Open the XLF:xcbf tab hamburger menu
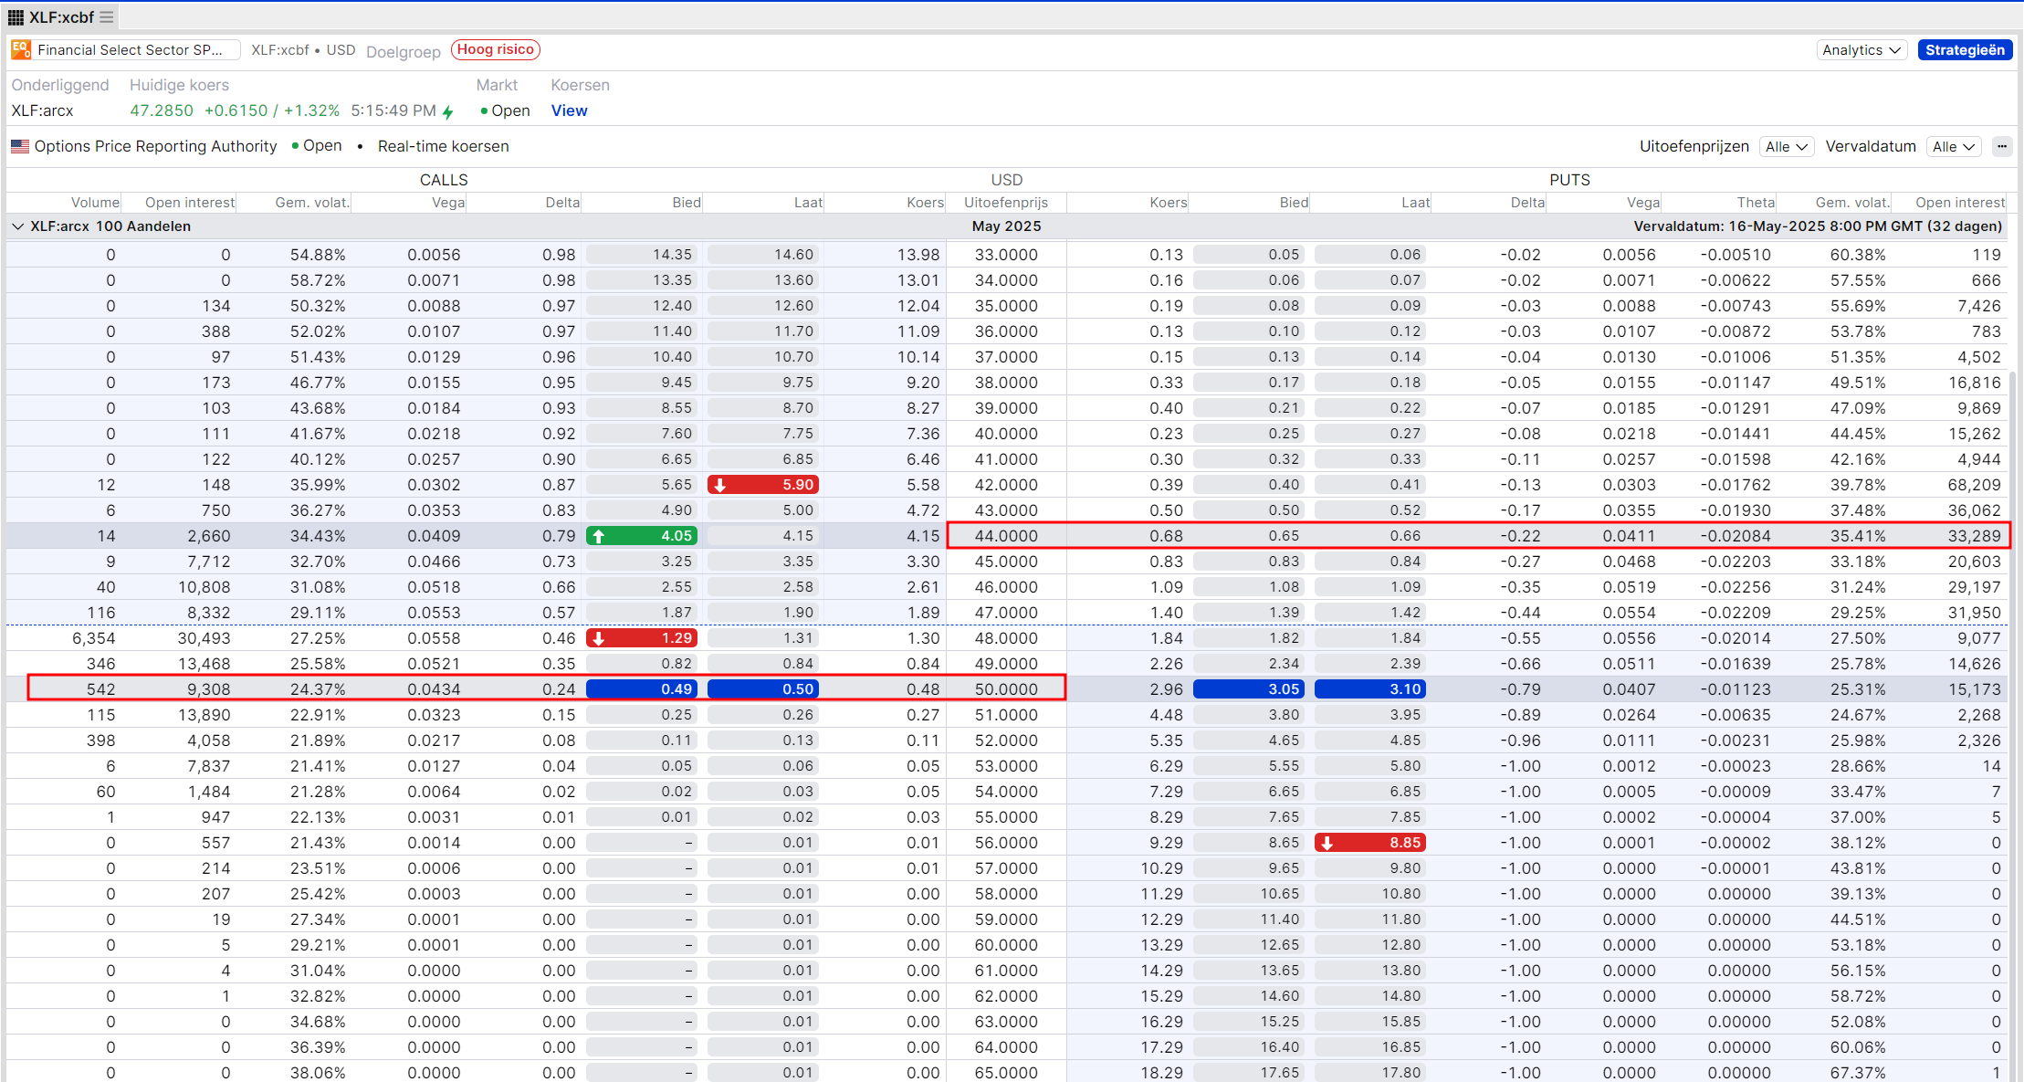The width and height of the screenshot is (2024, 1082). (x=107, y=17)
